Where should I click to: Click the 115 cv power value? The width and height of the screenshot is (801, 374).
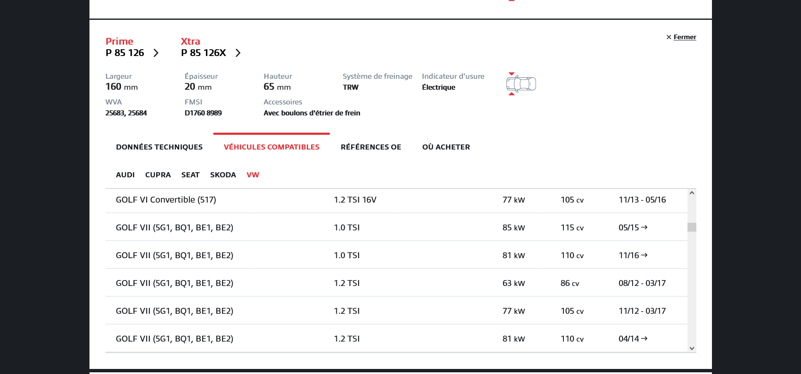pos(572,227)
